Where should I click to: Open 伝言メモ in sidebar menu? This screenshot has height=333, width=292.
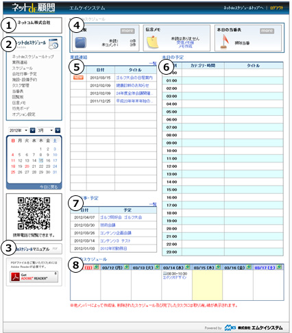point(19,103)
